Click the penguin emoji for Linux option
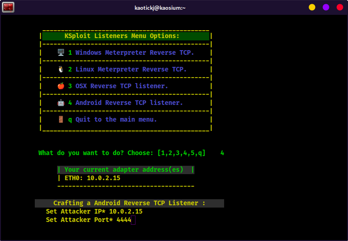The width and height of the screenshot is (348, 241). click(61, 69)
